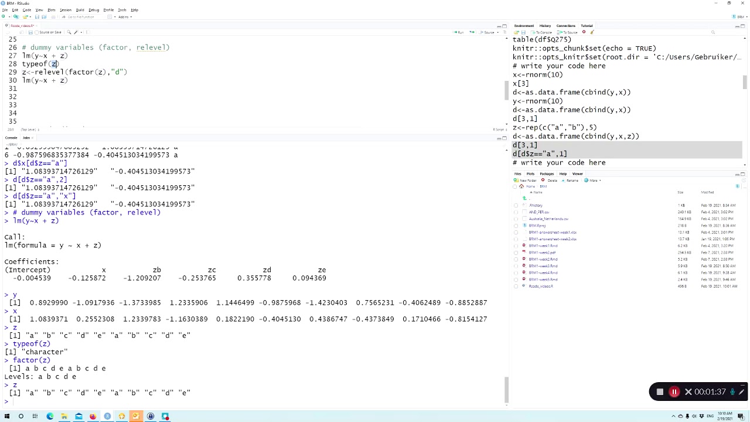
Task: Click the Windows Start button
Action: point(7,416)
